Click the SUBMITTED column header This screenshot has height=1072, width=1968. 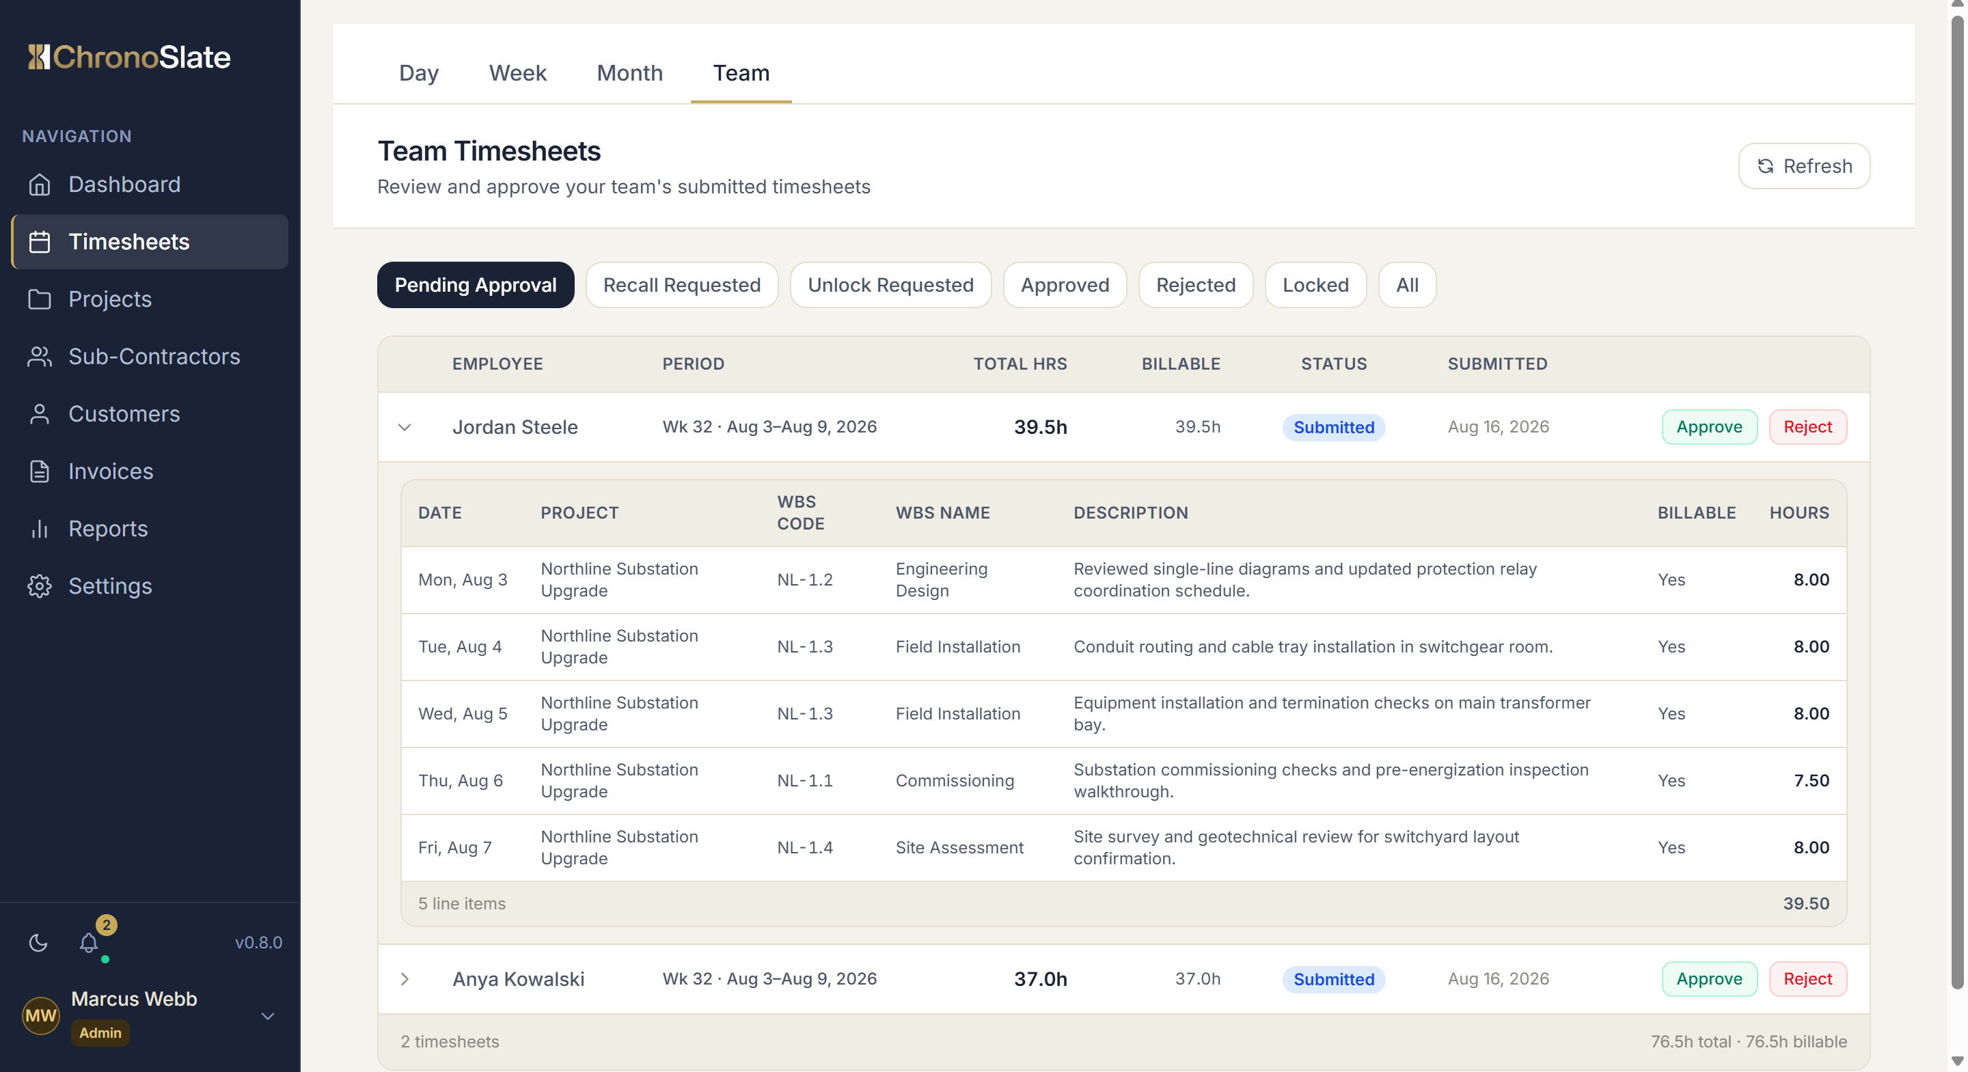[x=1496, y=363]
